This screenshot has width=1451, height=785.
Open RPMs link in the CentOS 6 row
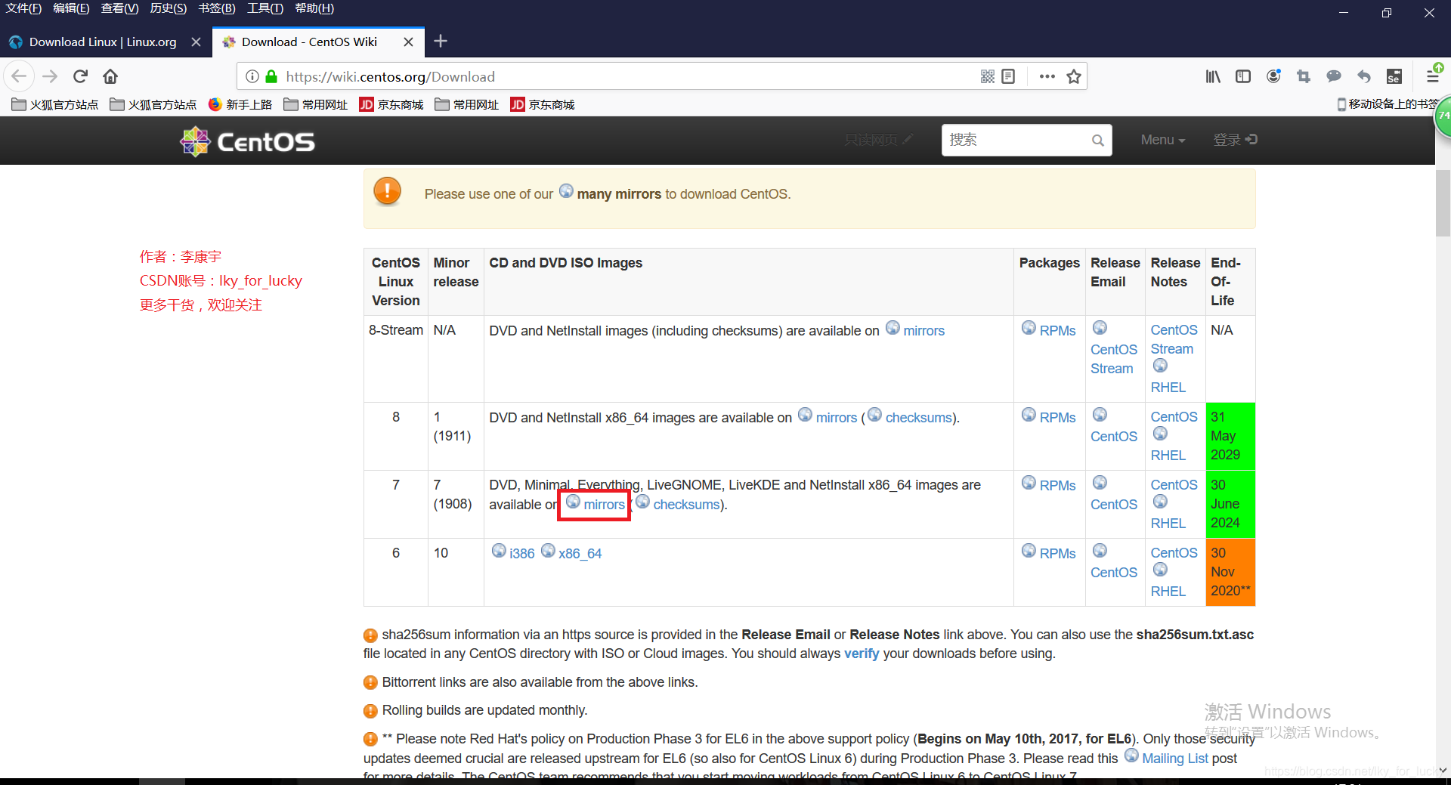tap(1057, 554)
